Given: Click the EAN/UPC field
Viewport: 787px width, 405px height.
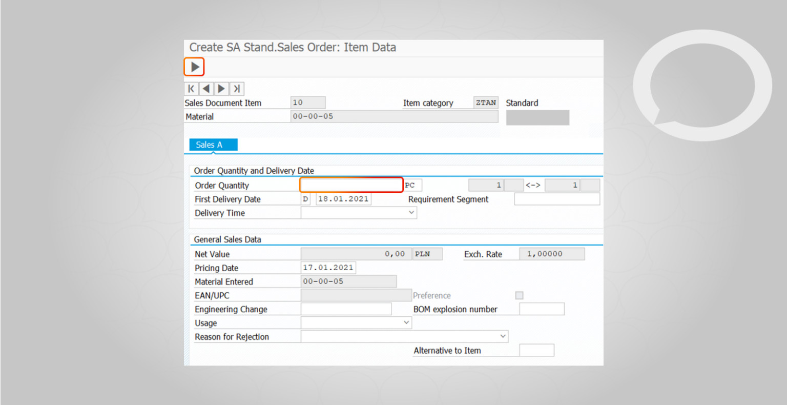Looking at the screenshot, I should click(x=356, y=295).
